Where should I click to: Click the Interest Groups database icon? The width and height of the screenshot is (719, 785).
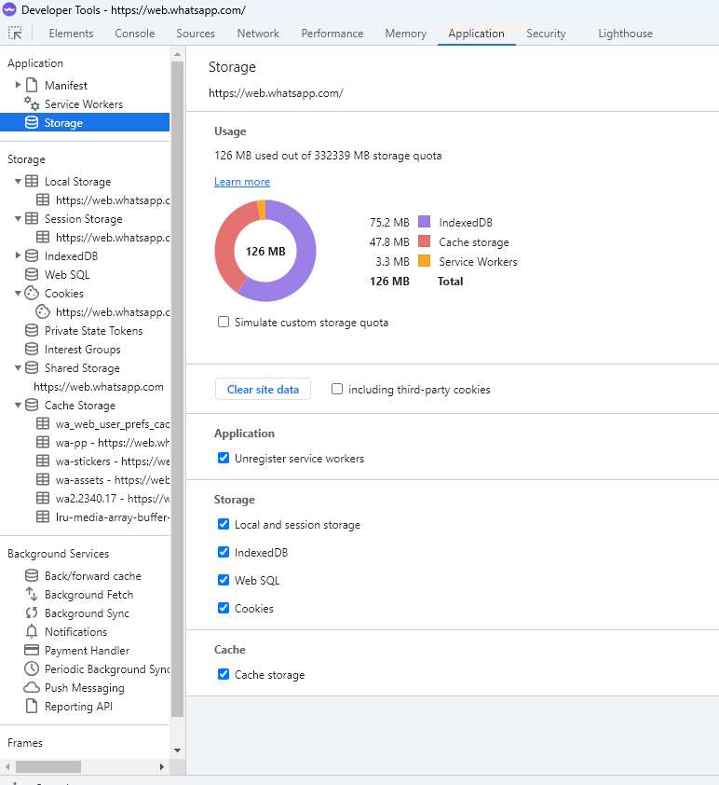[x=32, y=349]
